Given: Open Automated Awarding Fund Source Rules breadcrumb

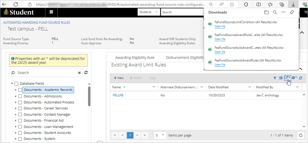Looking at the screenshot, I should 37,23.
